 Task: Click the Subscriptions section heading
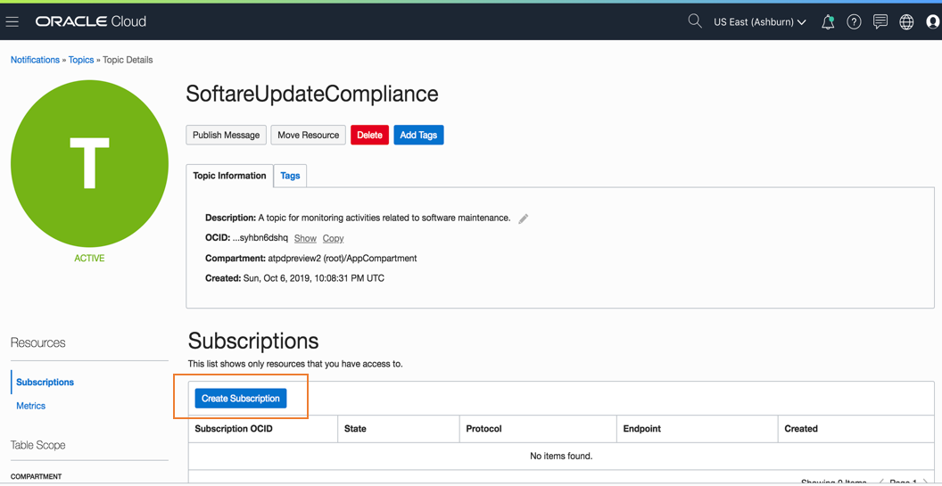tap(253, 342)
